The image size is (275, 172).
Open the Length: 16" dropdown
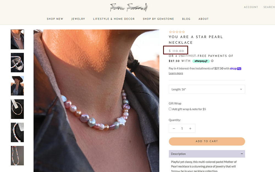[x=207, y=89]
